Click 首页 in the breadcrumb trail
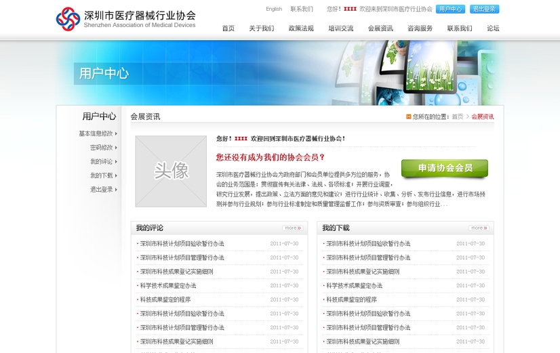560x353 pixels. click(458, 117)
